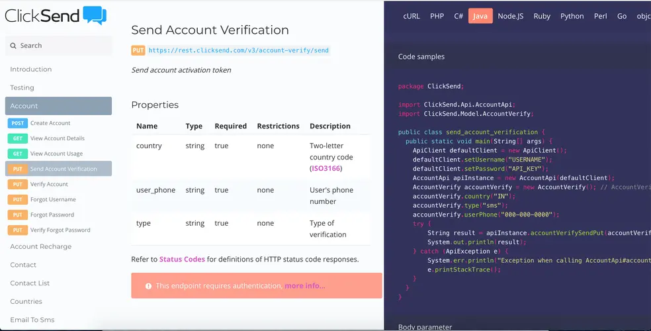Switch code samples to Ruby
The image size is (651, 331).
click(542, 16)
